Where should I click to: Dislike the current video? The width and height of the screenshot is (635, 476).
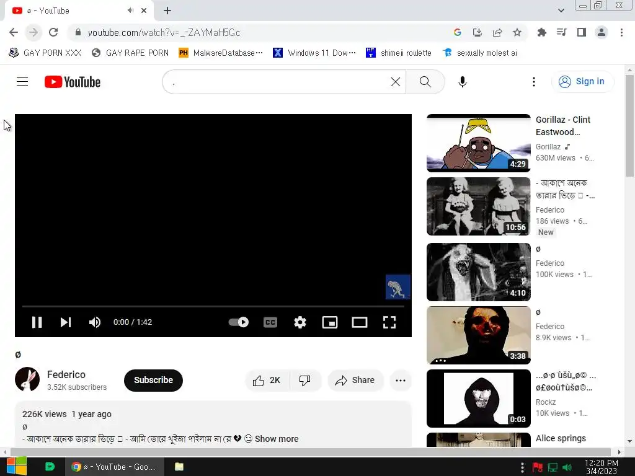coord(304,381)
